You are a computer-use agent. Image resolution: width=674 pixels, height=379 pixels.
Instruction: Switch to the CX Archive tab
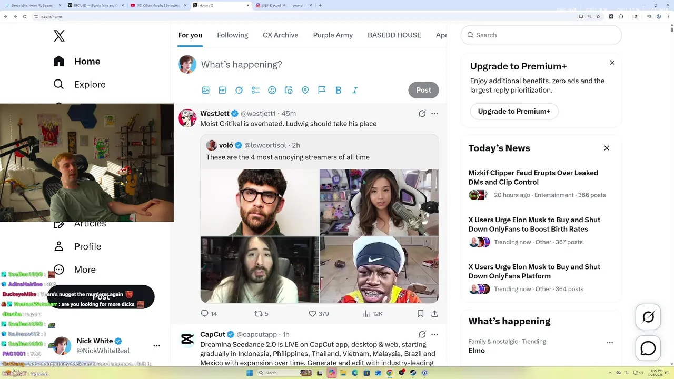(x=281, y=35)
